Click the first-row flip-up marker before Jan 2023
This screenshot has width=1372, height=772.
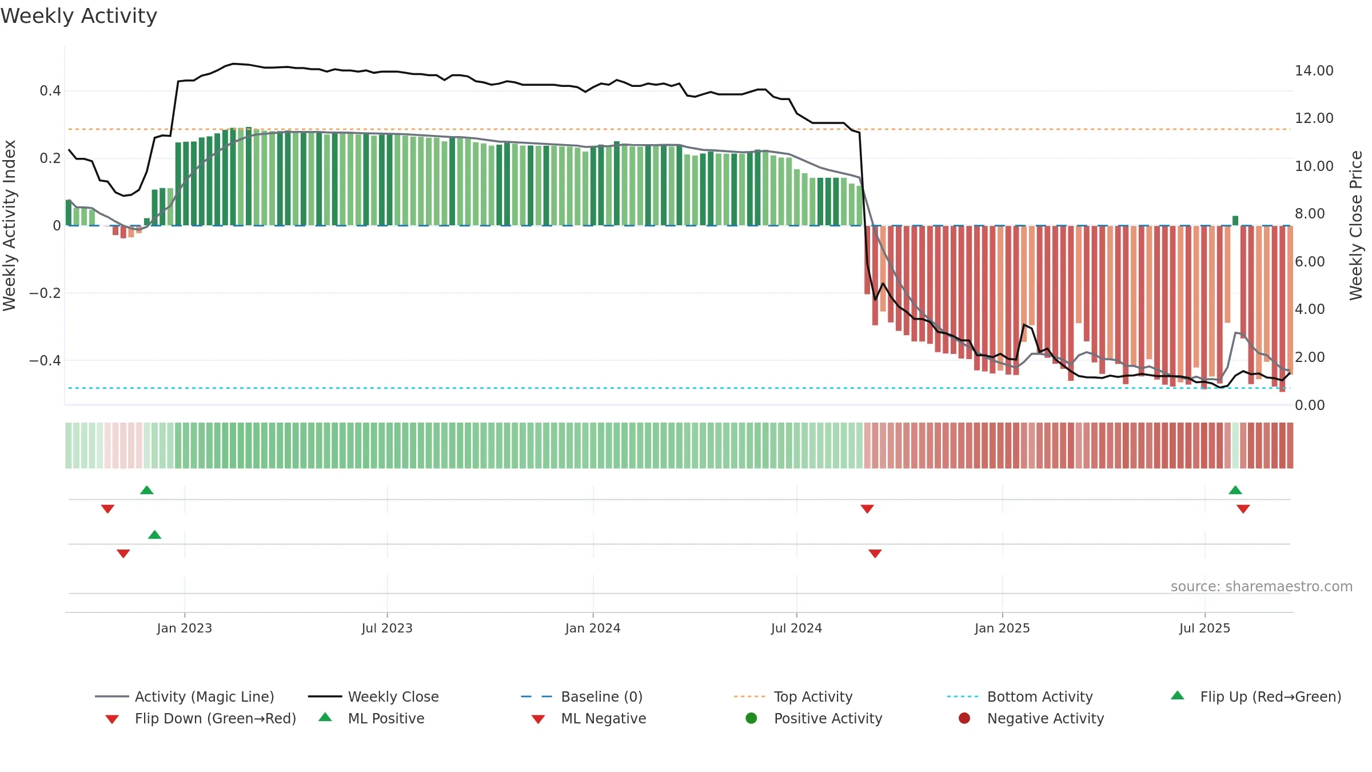coord(147,490)
